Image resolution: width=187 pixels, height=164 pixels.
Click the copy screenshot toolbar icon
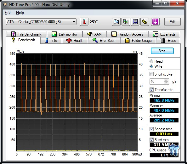click(x=126, y=22)
